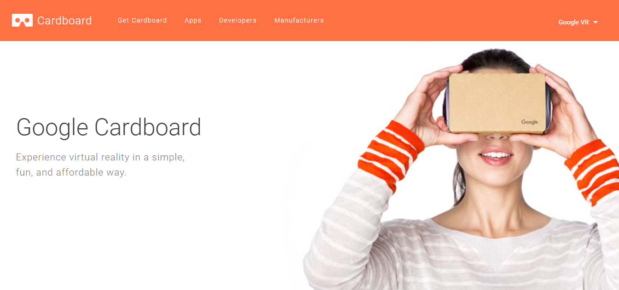Open the Get Cardboard page
619x290 pixels.
(142, 20)
